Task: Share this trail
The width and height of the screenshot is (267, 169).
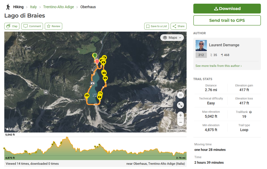Action: pyautogui.click(x=178, y=26)
